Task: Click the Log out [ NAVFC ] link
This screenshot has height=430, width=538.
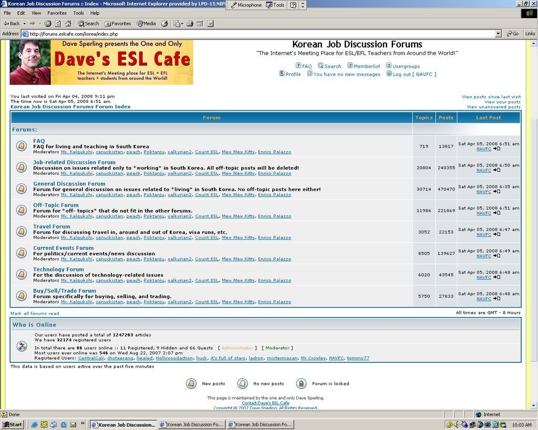Action: (x=414, y=74)
